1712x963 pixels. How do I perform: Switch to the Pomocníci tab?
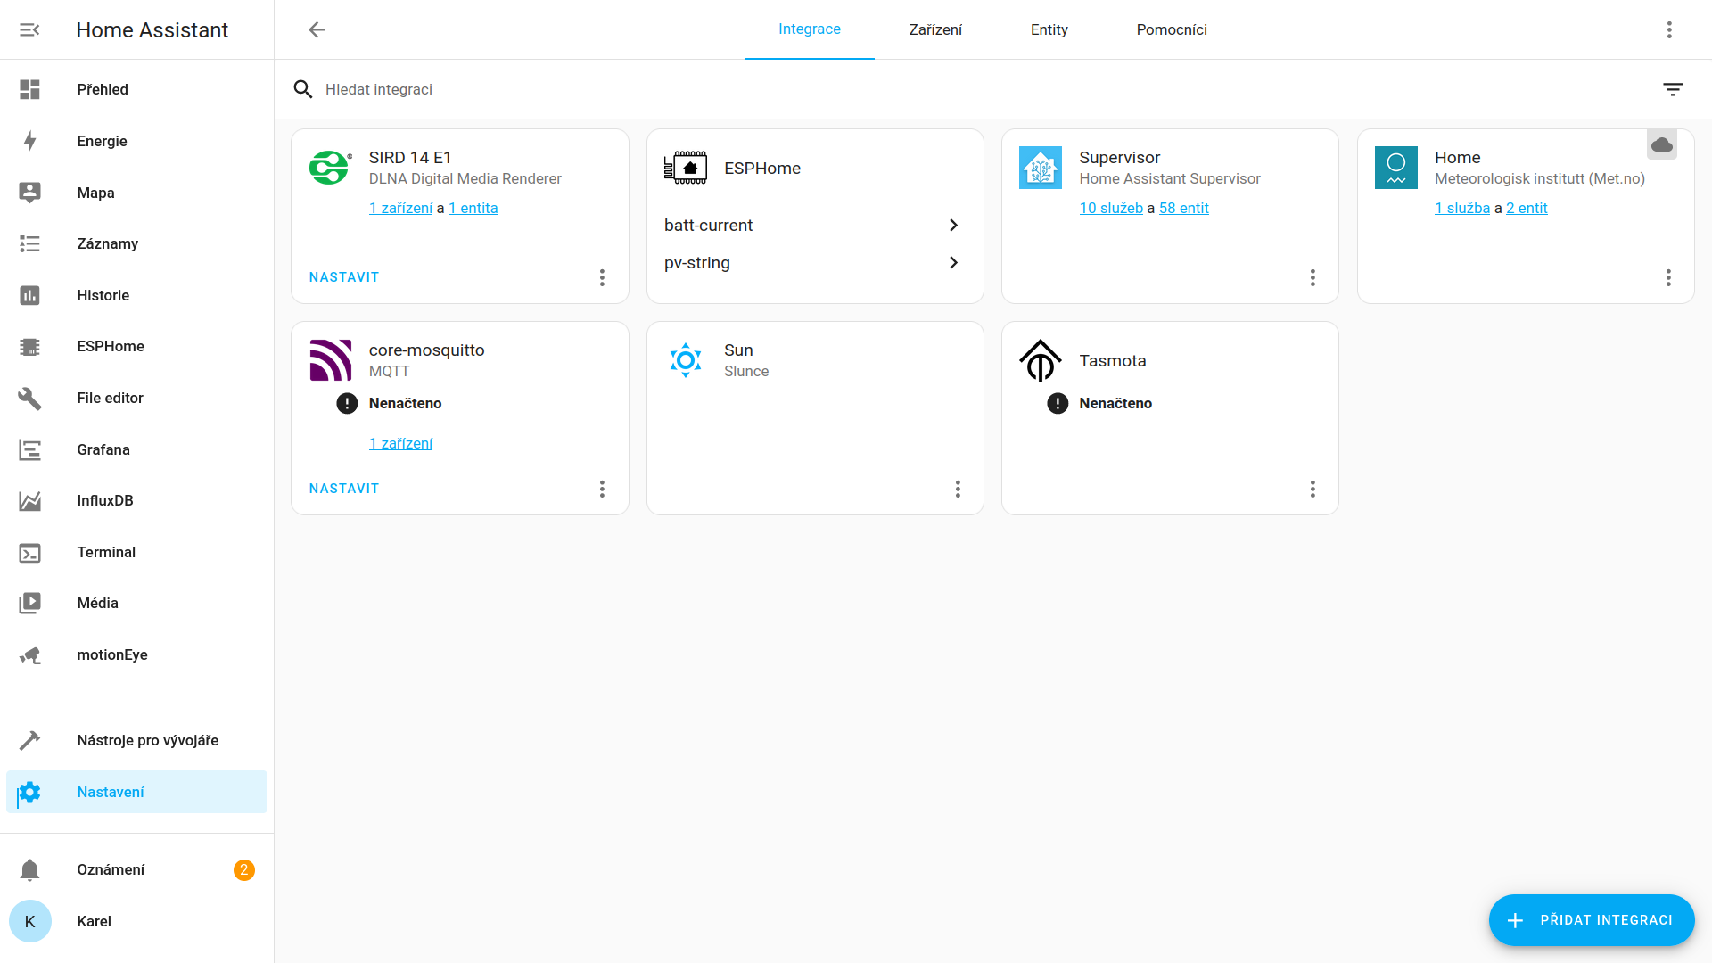1171,29
